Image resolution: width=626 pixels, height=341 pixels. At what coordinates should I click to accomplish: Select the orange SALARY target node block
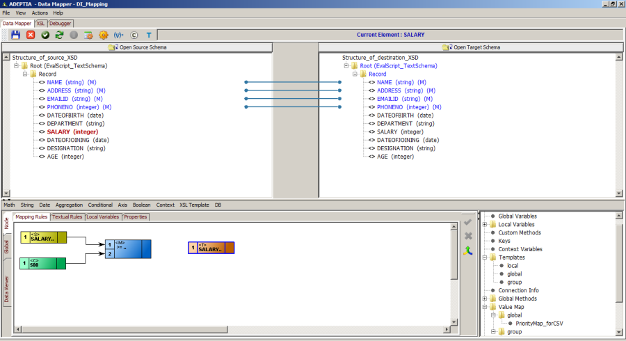click(x=211, y=248)
